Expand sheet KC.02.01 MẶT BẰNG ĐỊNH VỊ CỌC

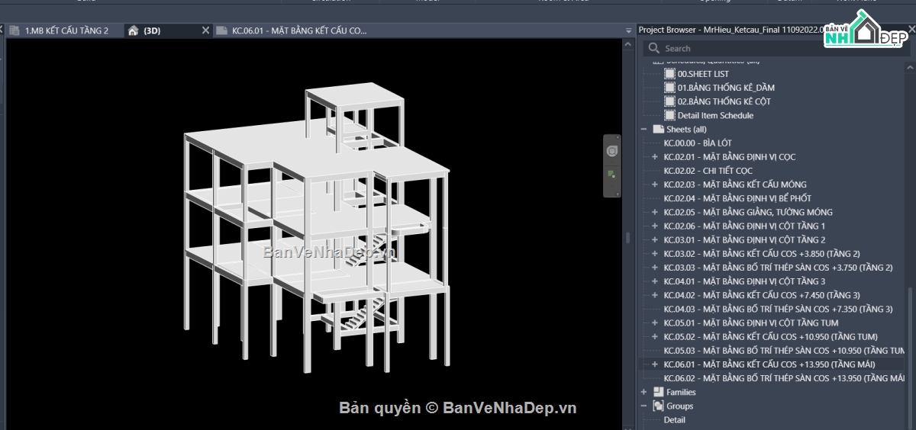tap(654, 157)
